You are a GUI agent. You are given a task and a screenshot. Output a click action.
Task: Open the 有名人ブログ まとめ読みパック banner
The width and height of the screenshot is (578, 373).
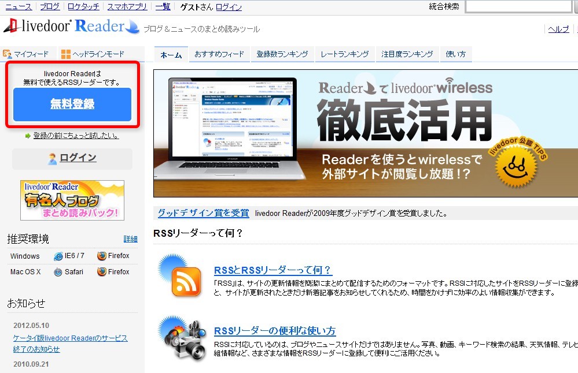point(72,200)
